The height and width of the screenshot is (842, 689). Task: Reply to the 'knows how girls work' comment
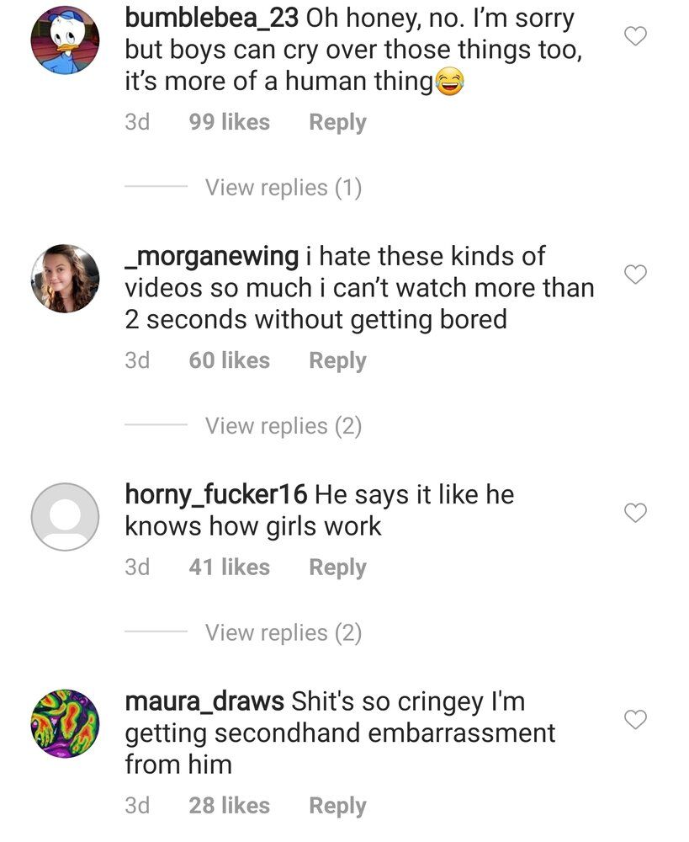[x=337, y=568]
